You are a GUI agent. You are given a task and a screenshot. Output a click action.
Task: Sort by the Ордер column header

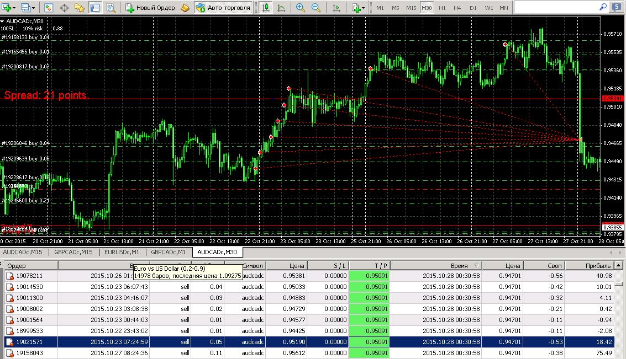pyautogui.click(x=31, y=265)
